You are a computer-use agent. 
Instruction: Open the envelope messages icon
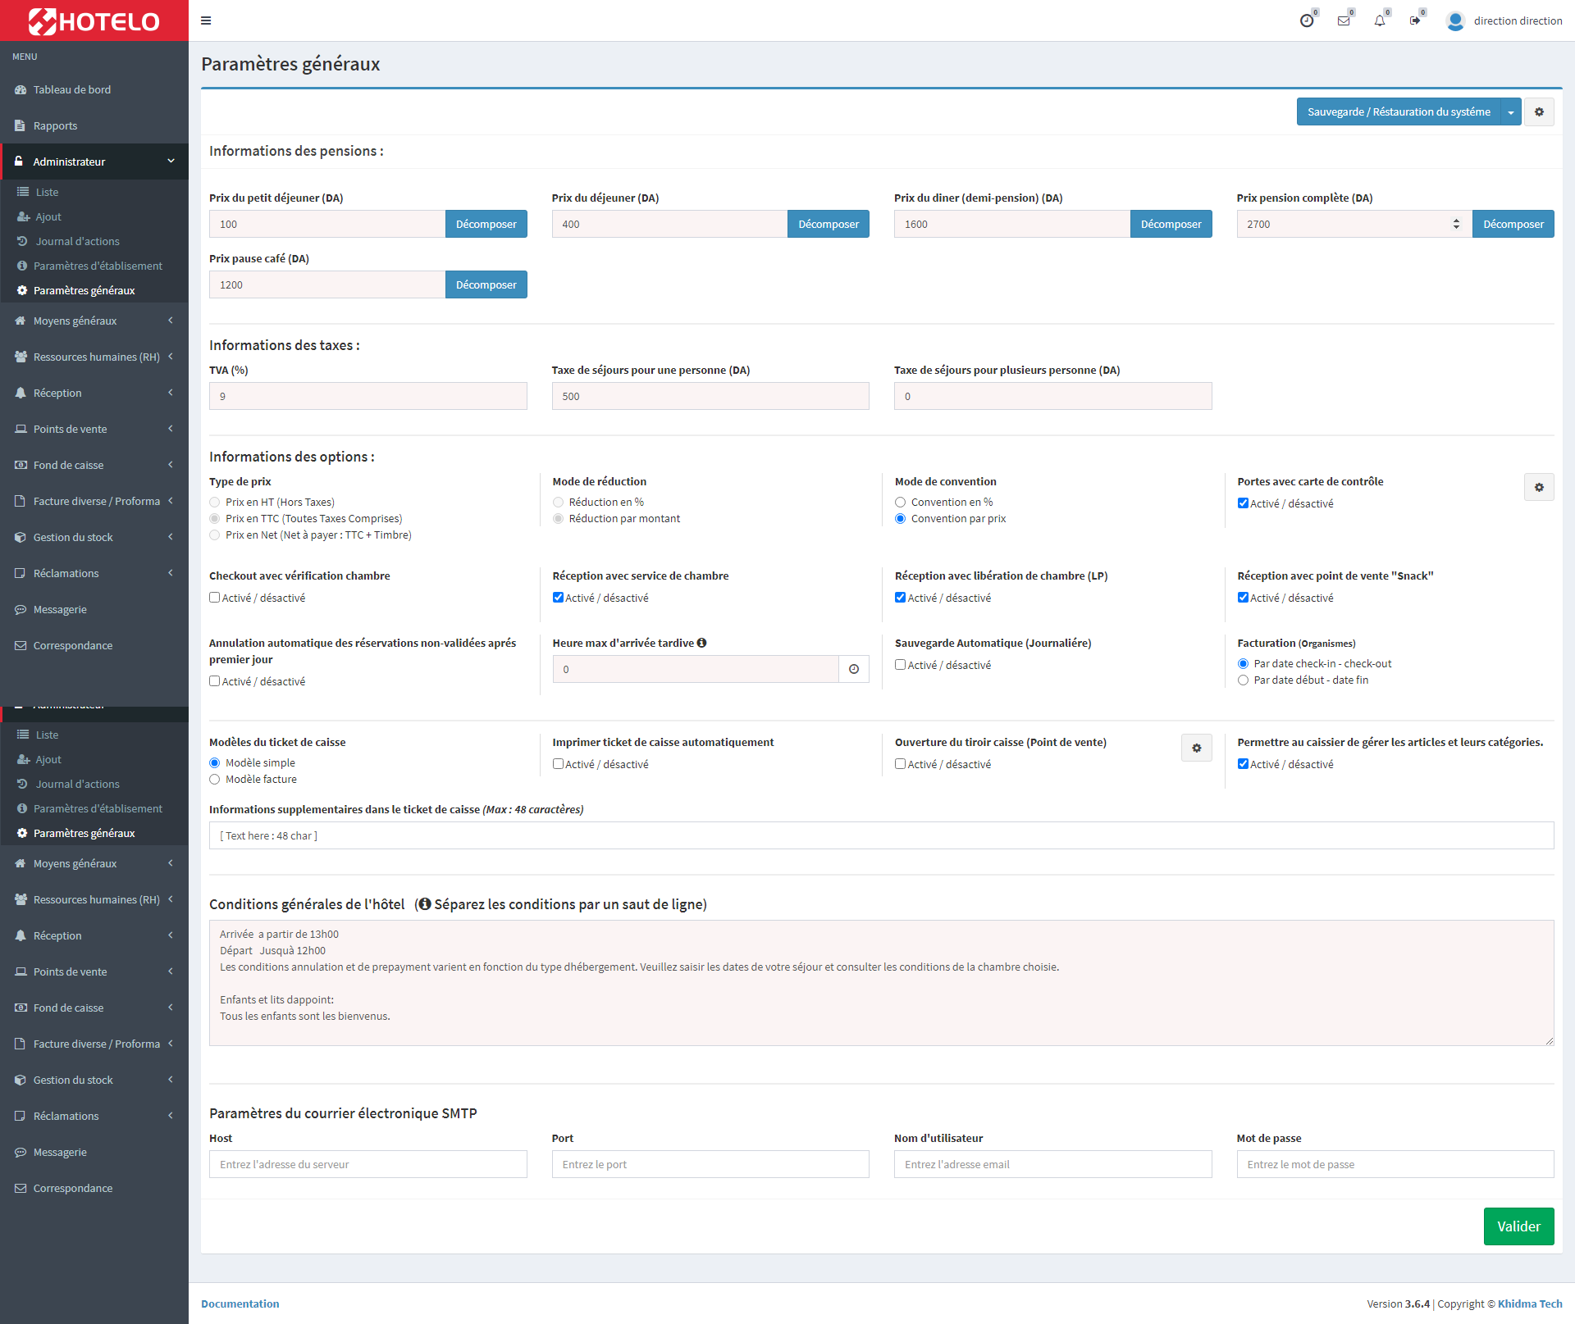1343,20
